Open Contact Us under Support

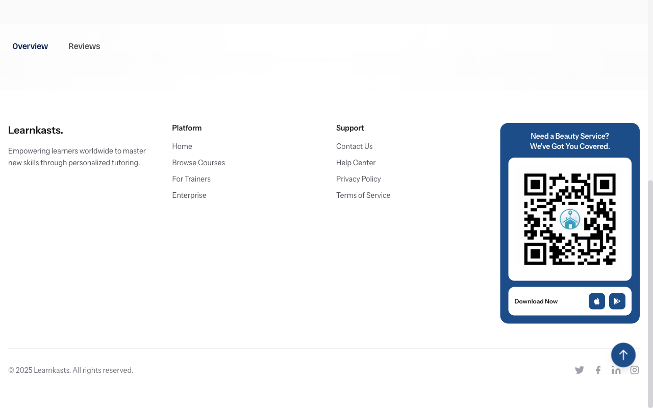[x=354, y=146]
